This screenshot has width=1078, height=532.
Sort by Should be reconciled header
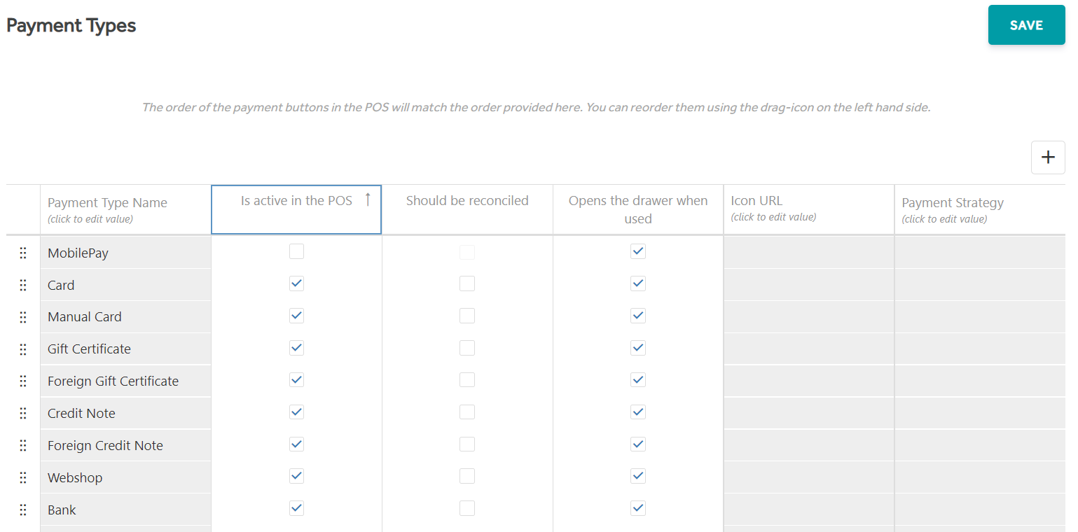[467, 209]
